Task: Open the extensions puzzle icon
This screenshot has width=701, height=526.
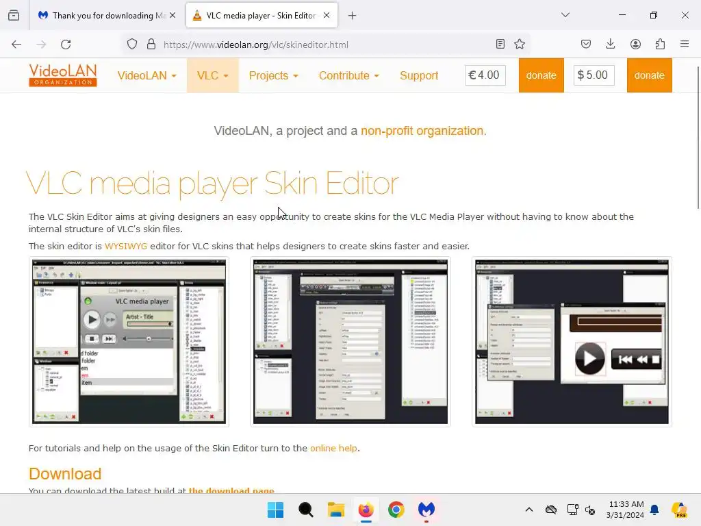Action: click(x=660, y=44)
